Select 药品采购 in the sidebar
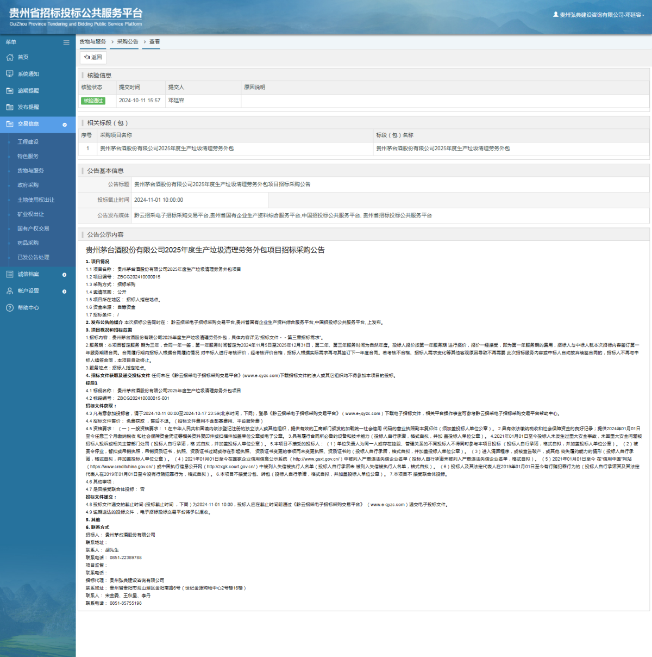The width and height of the screenshot is (652, 657). (28, 243)
